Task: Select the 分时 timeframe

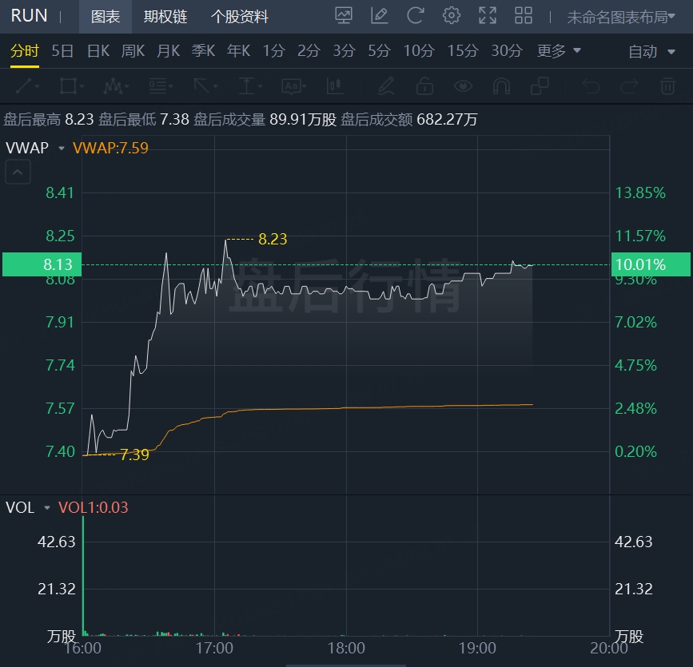Action: [x=25, y=51]
